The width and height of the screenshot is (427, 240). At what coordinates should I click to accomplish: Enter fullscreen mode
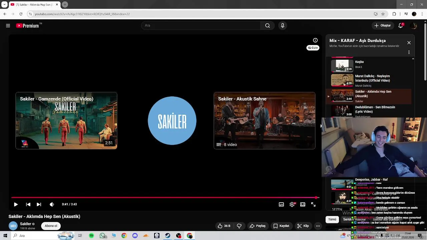(x=313, y=204)
